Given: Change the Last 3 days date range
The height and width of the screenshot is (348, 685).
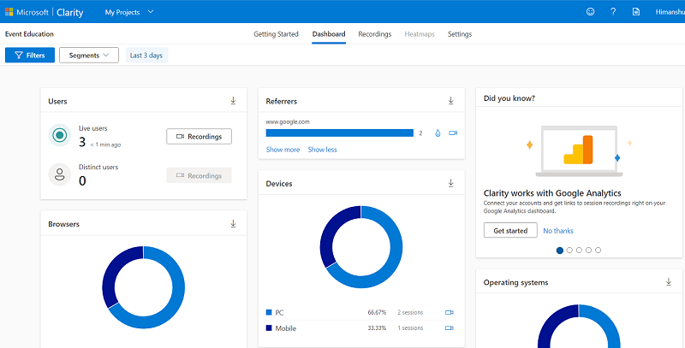Looking at the screenshot, I should pyautogui.click(x=146, y=56).
